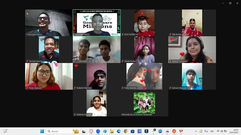
Task: Click the muted mic icon beside Yorman chacon
Action: tap(27, 61)
